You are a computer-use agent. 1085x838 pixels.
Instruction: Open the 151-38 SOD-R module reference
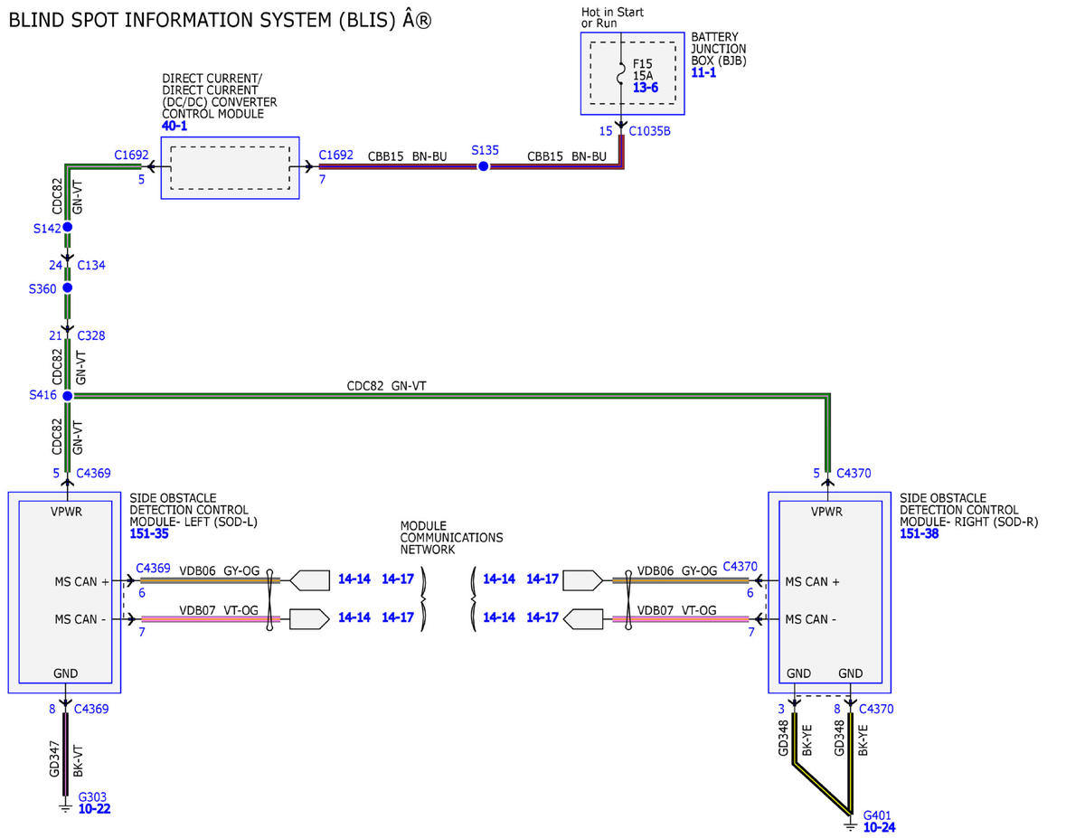click(x=920, y=534)
